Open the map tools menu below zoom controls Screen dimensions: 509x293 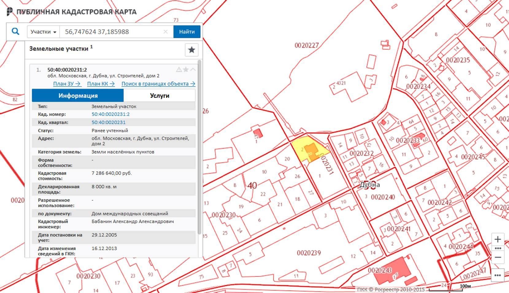click(x=498, y=275)
